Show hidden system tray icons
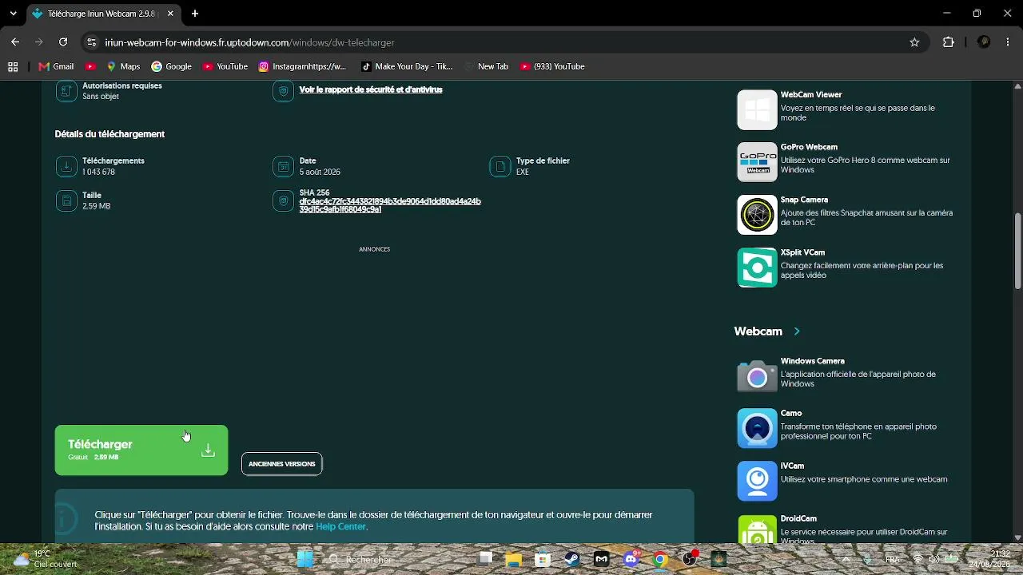1023x575 pixels. (x=846, y=559)
